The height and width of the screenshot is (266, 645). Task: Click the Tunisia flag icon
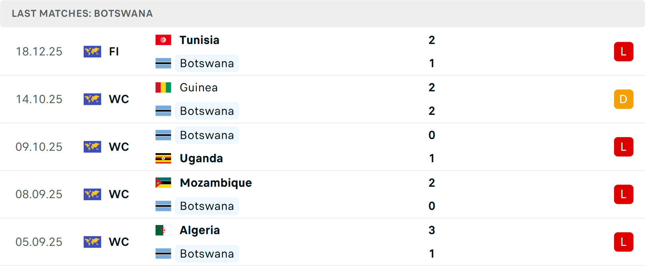click(163, 40)
